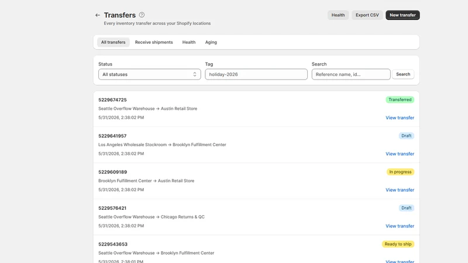Click the Ready to ship badge
The height and width of the screenshot is (263, 468).
(398, 244)
